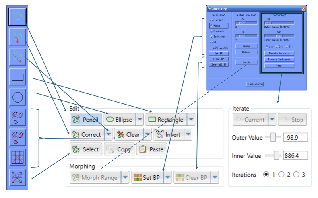
Task: Select All option in Contouring window
Action: [x=214, y=42]
